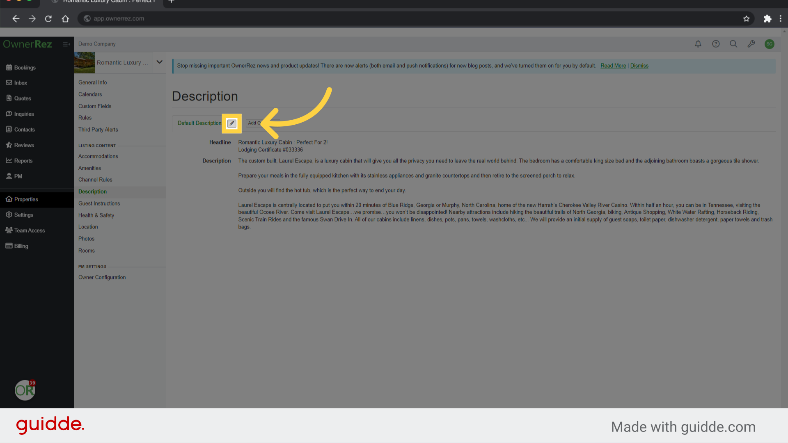
Task: Open the Default Description tab
Action: (x=199, y=123)
